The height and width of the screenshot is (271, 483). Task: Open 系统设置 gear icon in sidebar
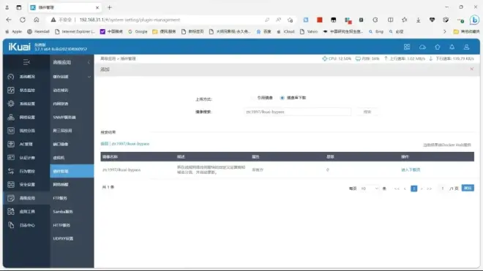click(11, 104)
